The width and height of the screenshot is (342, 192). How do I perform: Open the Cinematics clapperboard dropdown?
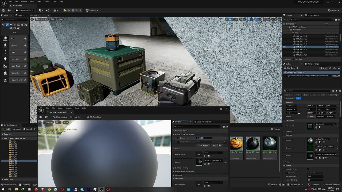[x=56, y=10]
